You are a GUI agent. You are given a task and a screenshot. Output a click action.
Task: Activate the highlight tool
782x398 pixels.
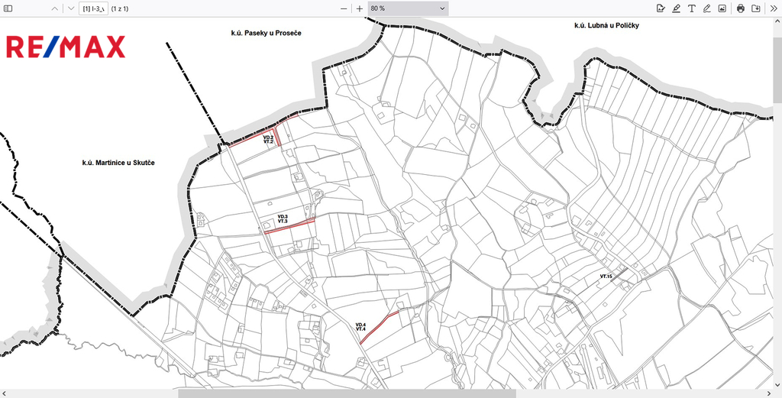pos(676,8)
